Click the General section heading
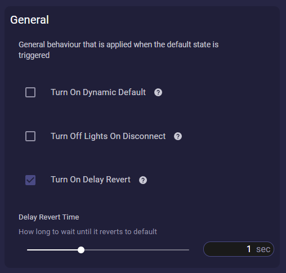 click(x=29, y=20)
